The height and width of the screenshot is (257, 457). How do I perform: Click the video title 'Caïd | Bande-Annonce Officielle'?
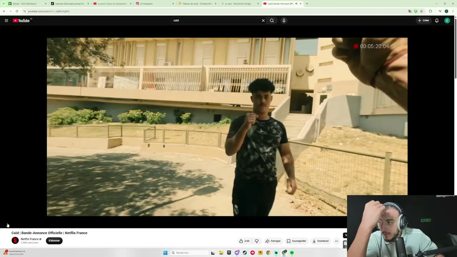(49, 233)
